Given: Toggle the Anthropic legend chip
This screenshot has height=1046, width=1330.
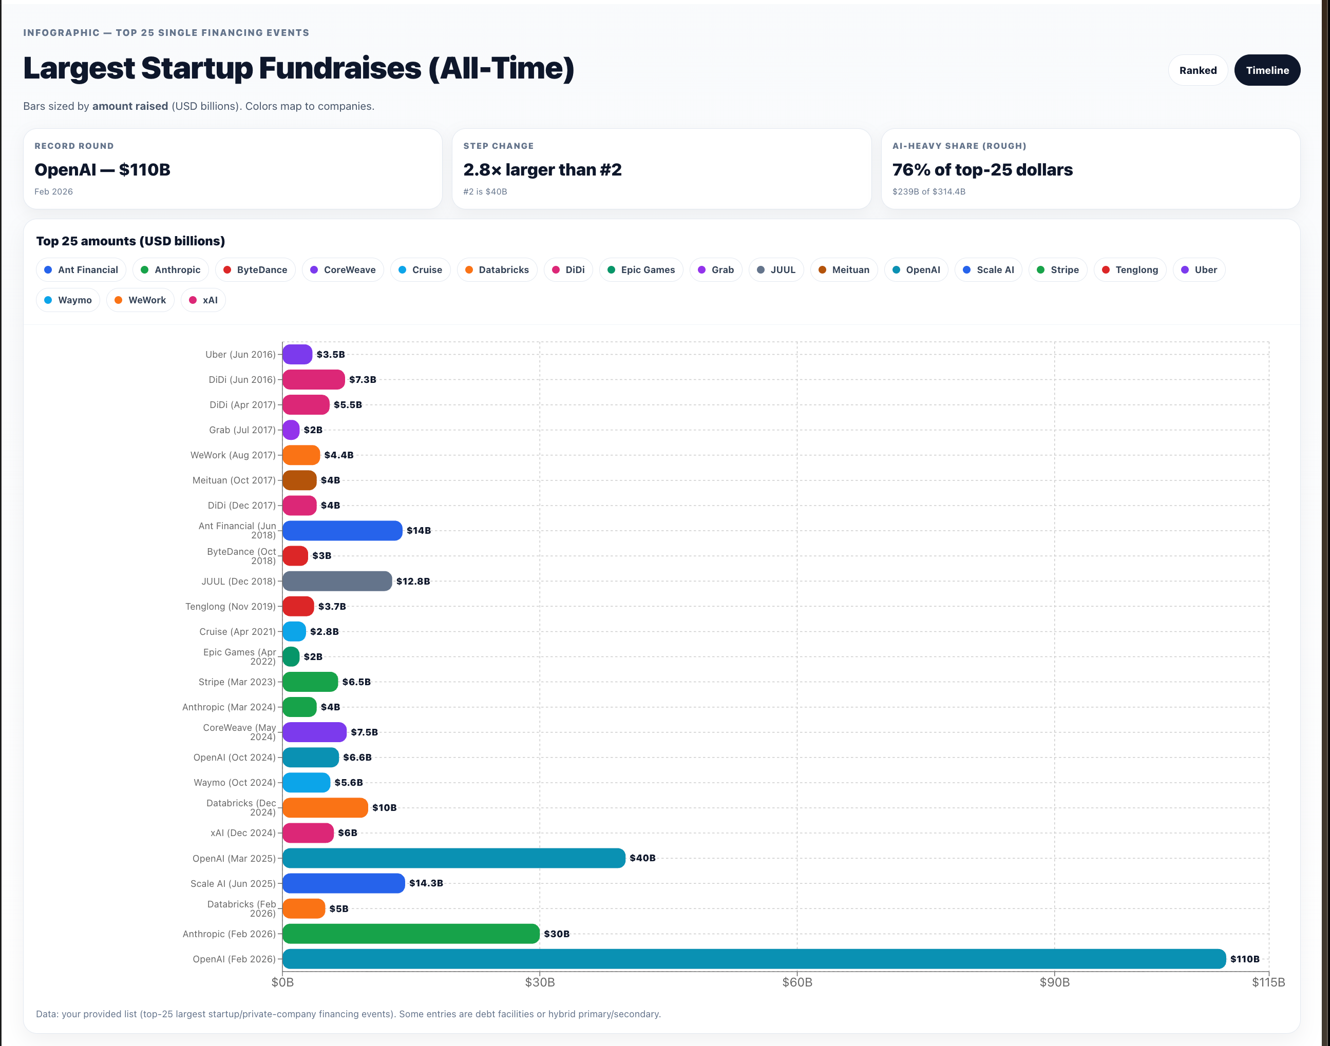Looking at the screenshot, I should click(170, 270).
